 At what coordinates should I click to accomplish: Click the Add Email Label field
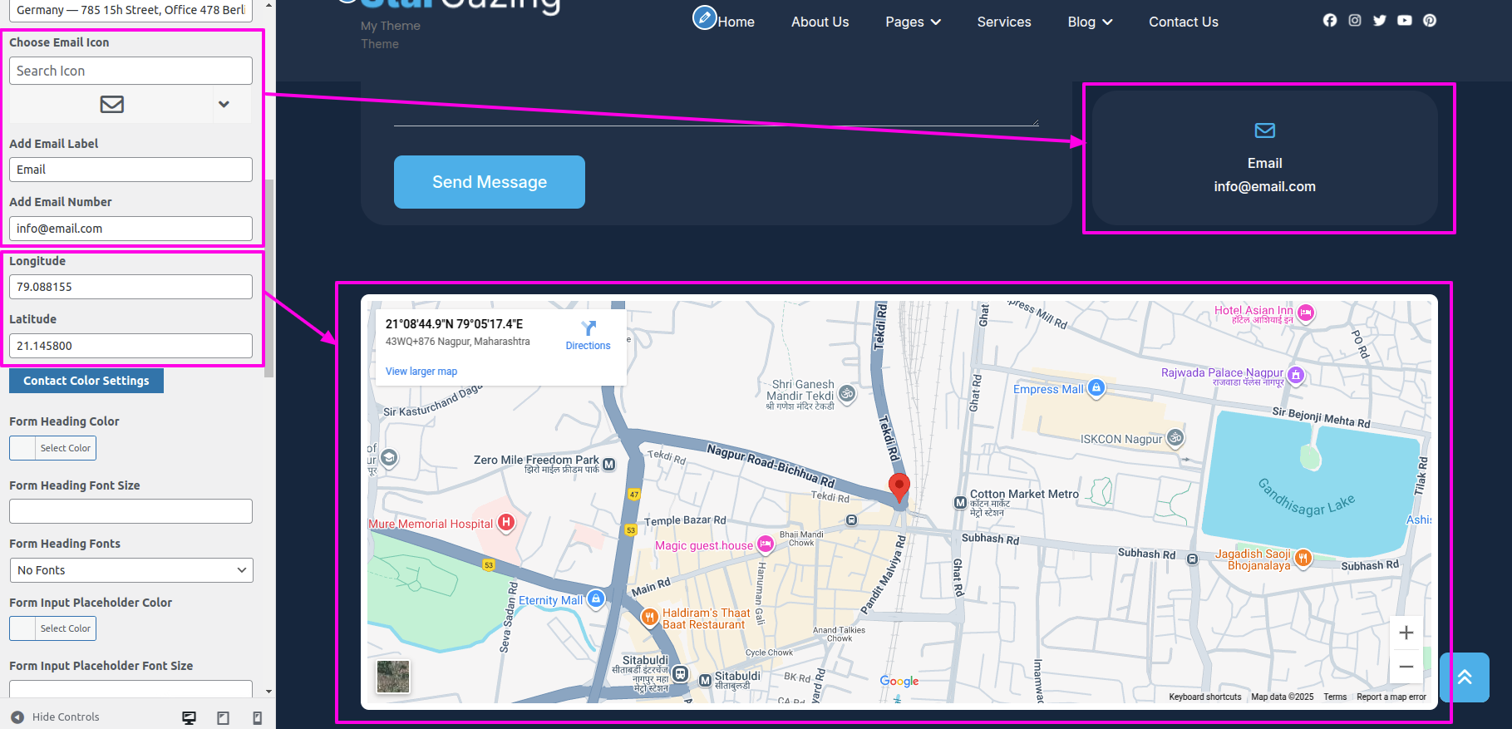click(131, 170)
